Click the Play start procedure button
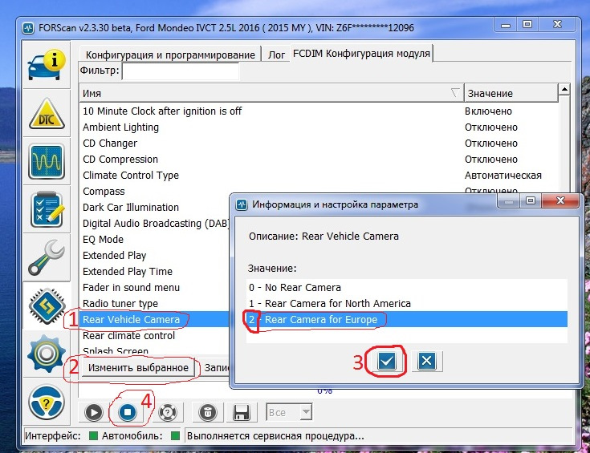This screenshot has width=590, height=453. coord(94,412)
